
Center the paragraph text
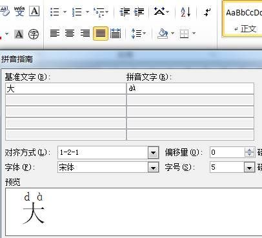(x=70, y=34)
